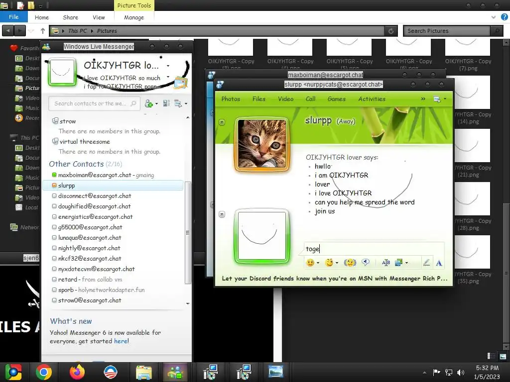The width and height of the screenshot is (510, 382).
Task: Click the text mode 'A' icon
Action: click(x=439, y=263)
